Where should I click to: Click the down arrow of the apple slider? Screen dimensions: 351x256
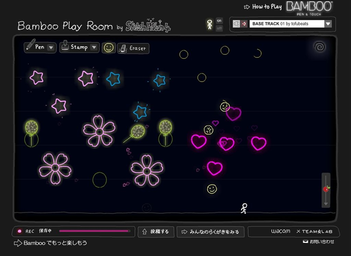[326, 204]
